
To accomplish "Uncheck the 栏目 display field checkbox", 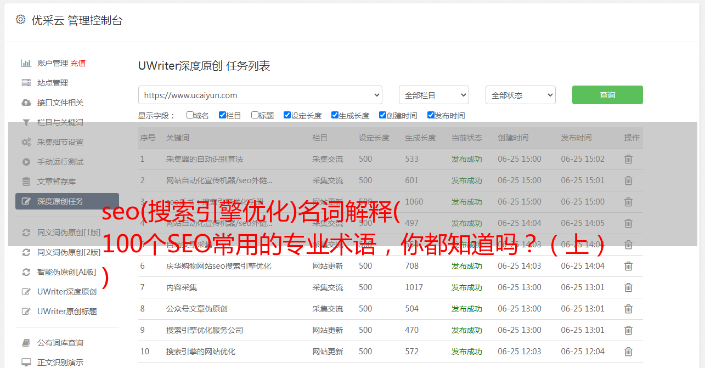I will [222, 115].
